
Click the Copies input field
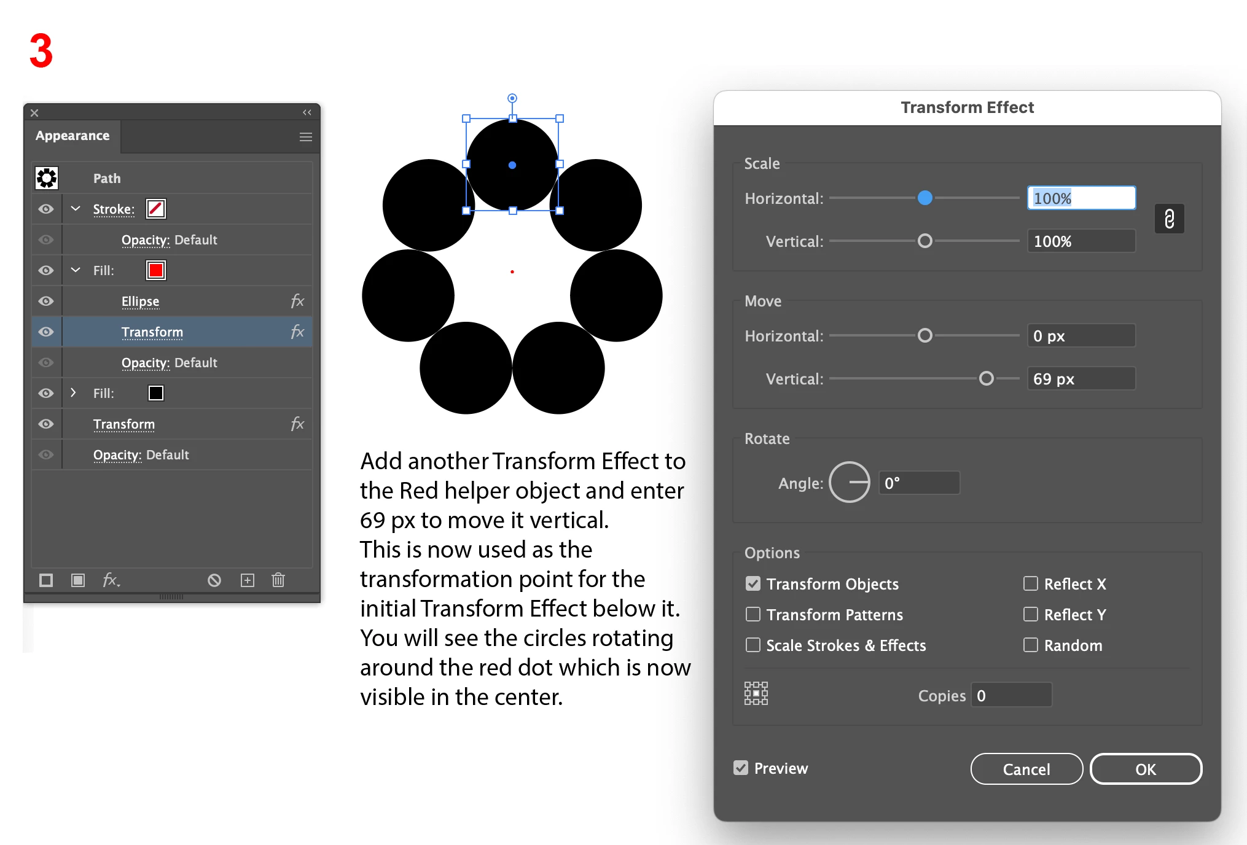coord(1011,695)
